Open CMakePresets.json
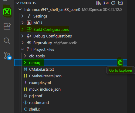 point(45,76)
